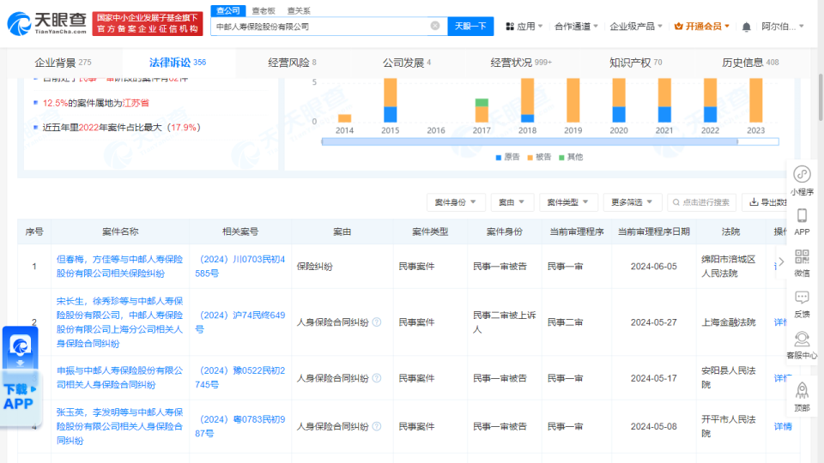Select the 查公司 search tab

[228, 10]
